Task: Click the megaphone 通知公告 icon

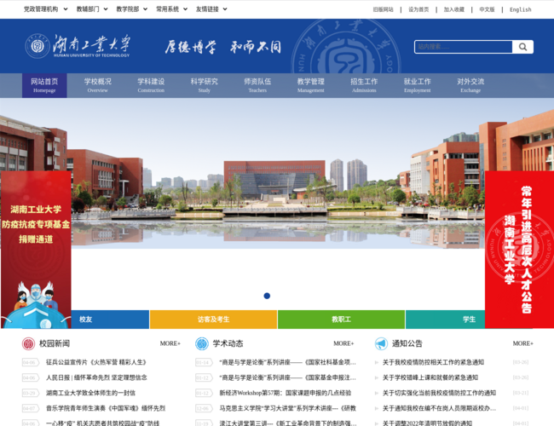Action: 381,343
